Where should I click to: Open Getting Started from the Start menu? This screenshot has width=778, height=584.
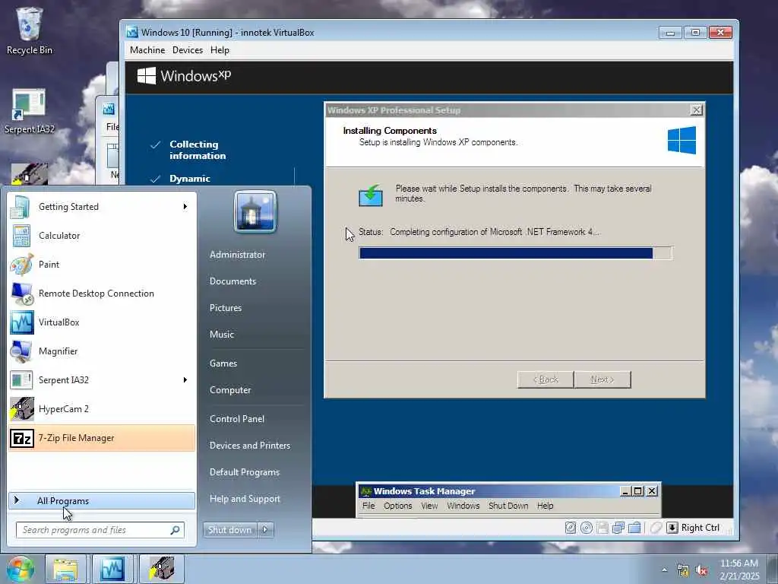coord(101,207)
